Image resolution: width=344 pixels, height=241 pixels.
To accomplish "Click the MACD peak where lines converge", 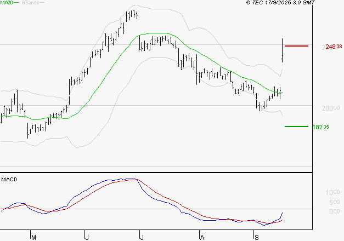I will [x=132, y=179].
